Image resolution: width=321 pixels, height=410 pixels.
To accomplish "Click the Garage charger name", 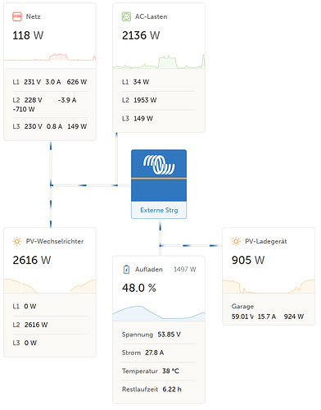I will 242,307.
